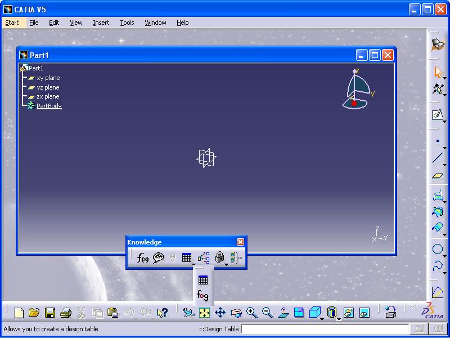Click the Zoom In magnifier icon

click(251, 313)
